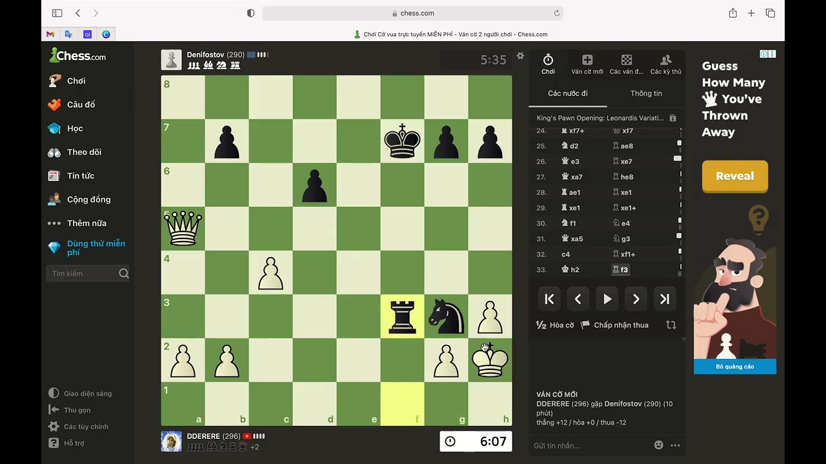Click the white pawn on c4
This screenshot has height=464, width=826.
pyautogui.click(x=271, y=273)
